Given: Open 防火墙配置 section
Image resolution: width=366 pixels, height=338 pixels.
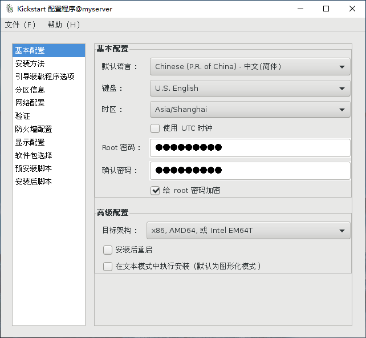Looking at the screenshot, I should 48,129.
